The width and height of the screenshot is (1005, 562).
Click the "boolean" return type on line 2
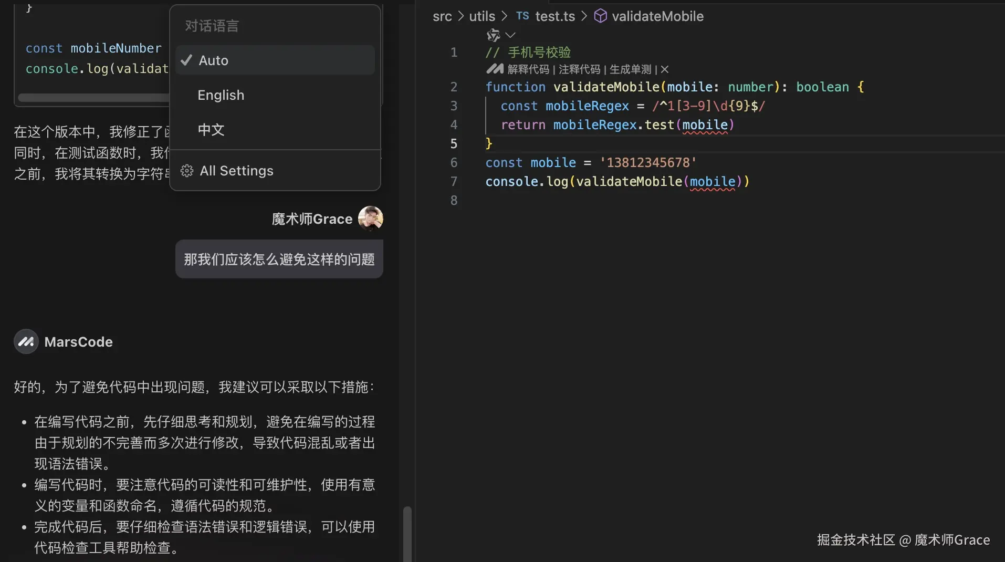[822, 87]
